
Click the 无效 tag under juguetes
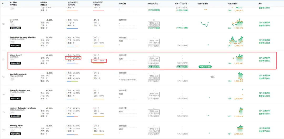12,24
